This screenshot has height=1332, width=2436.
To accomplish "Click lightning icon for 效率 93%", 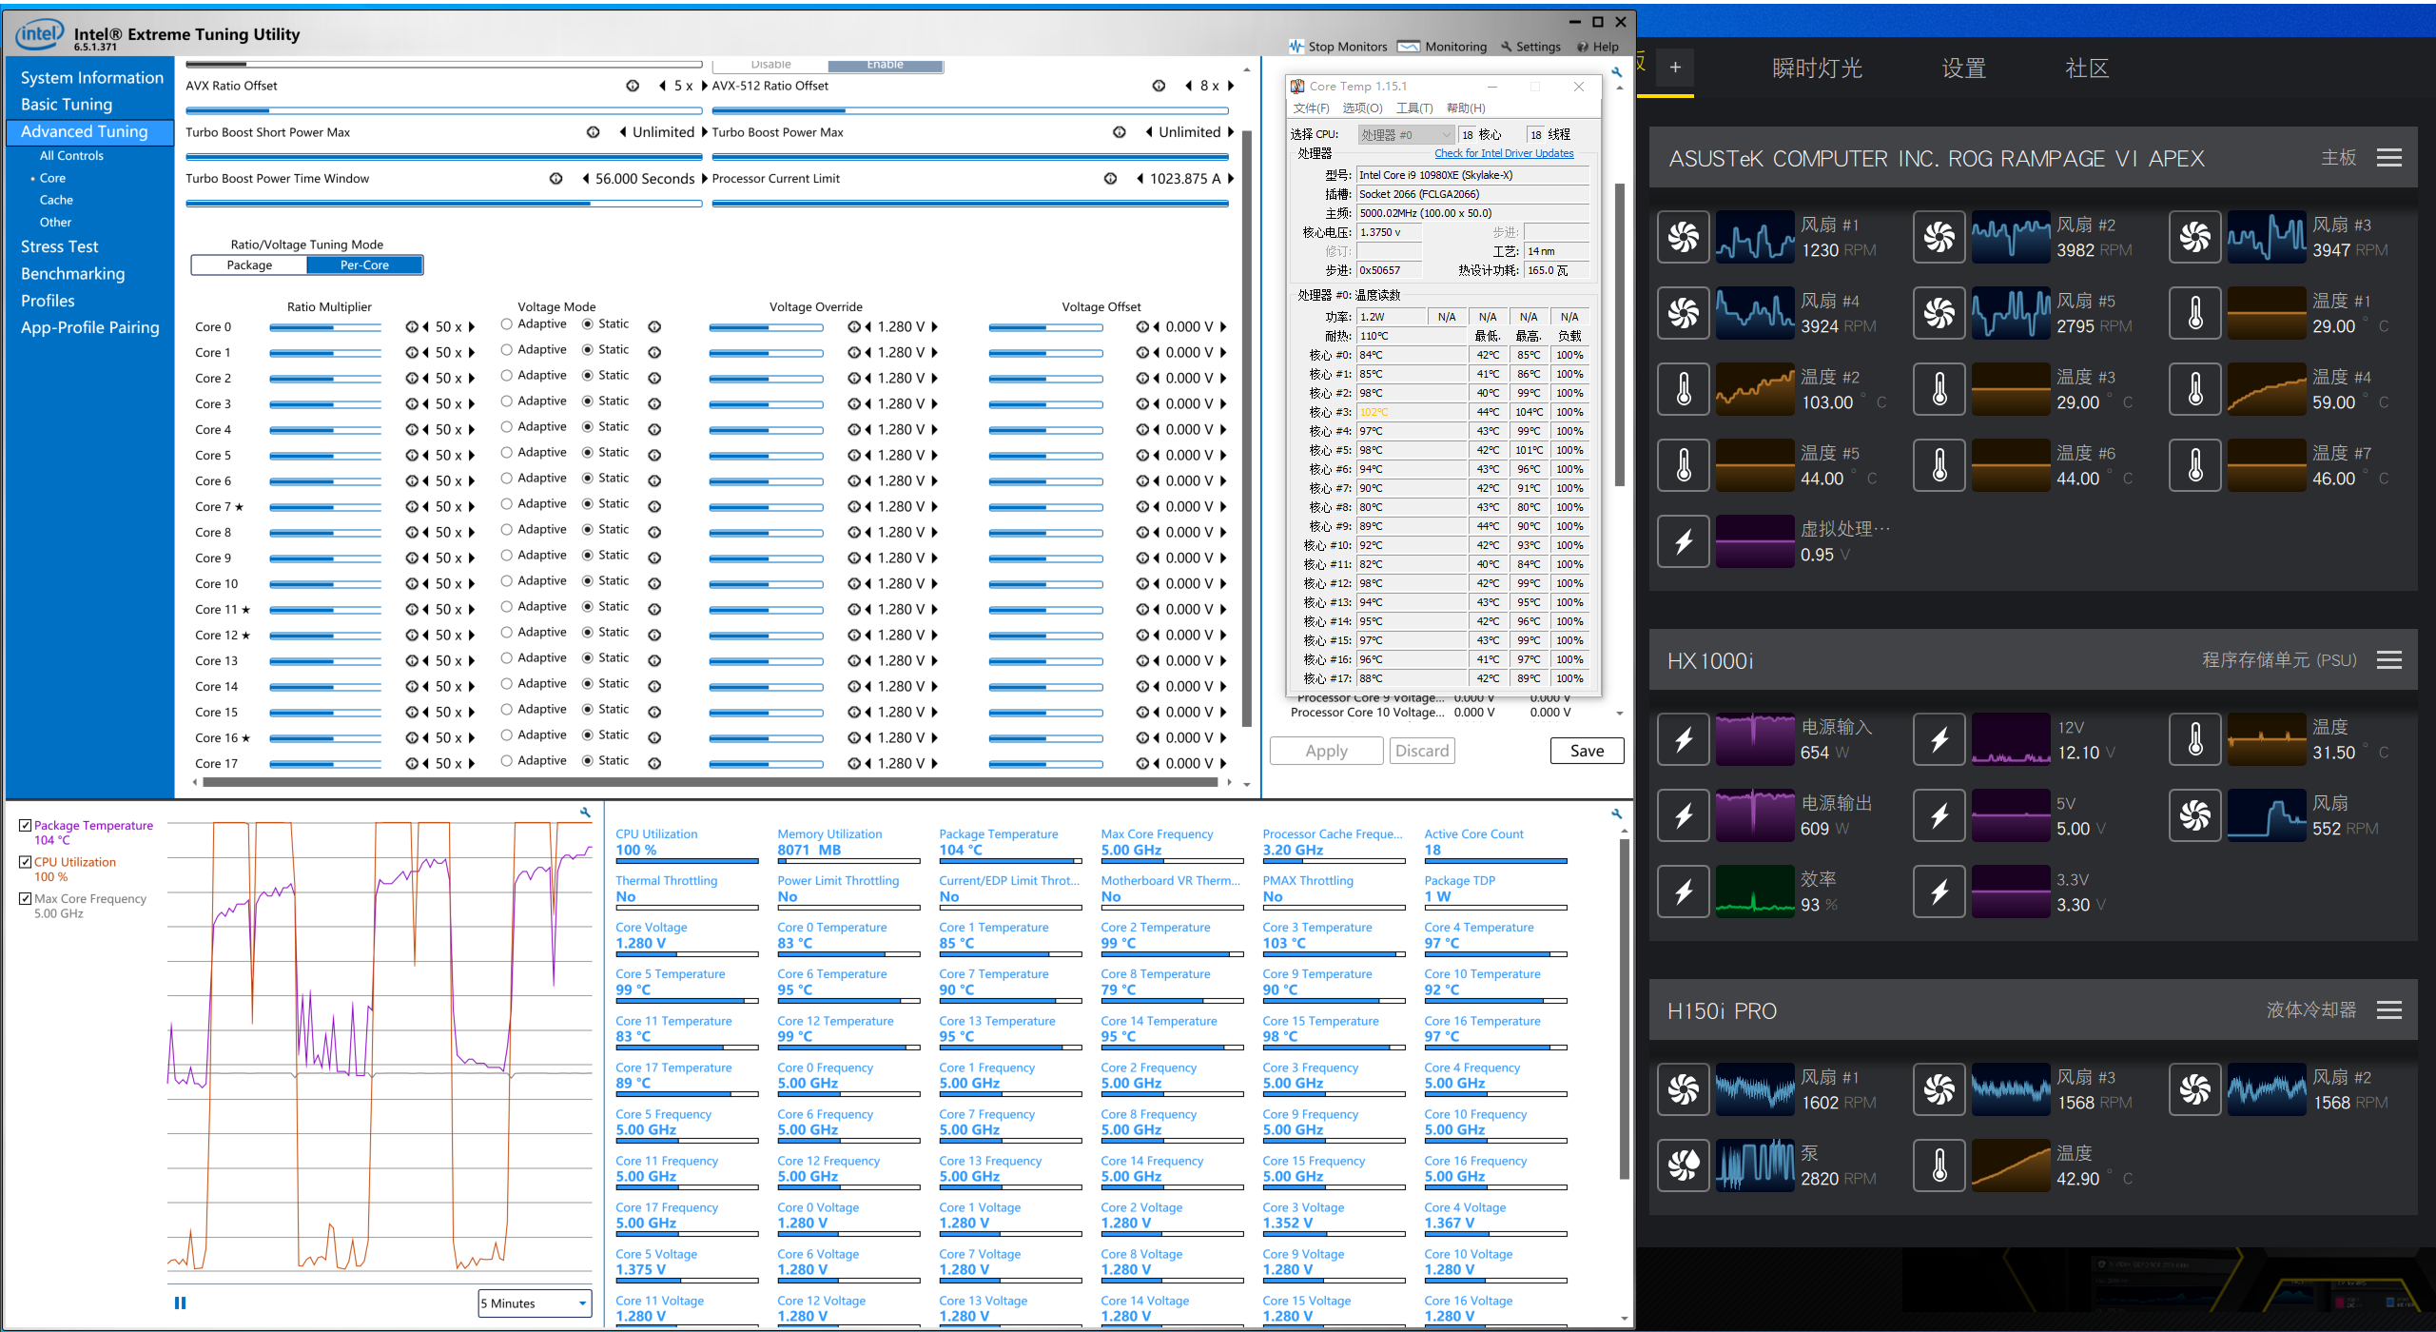I will pos(1684,891).
